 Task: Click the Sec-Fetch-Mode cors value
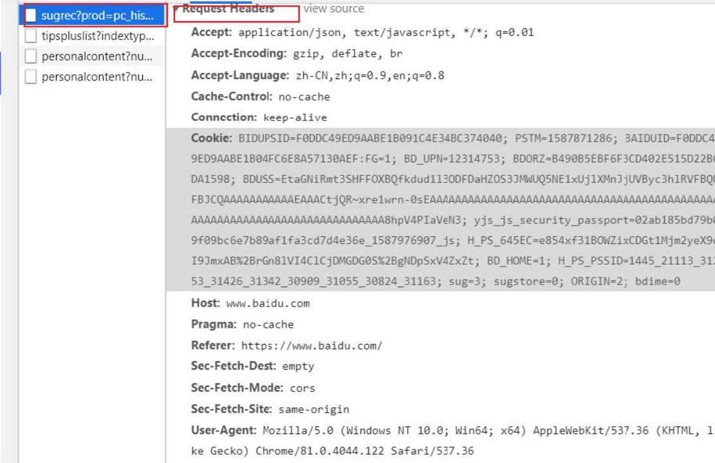coord(302,388)
